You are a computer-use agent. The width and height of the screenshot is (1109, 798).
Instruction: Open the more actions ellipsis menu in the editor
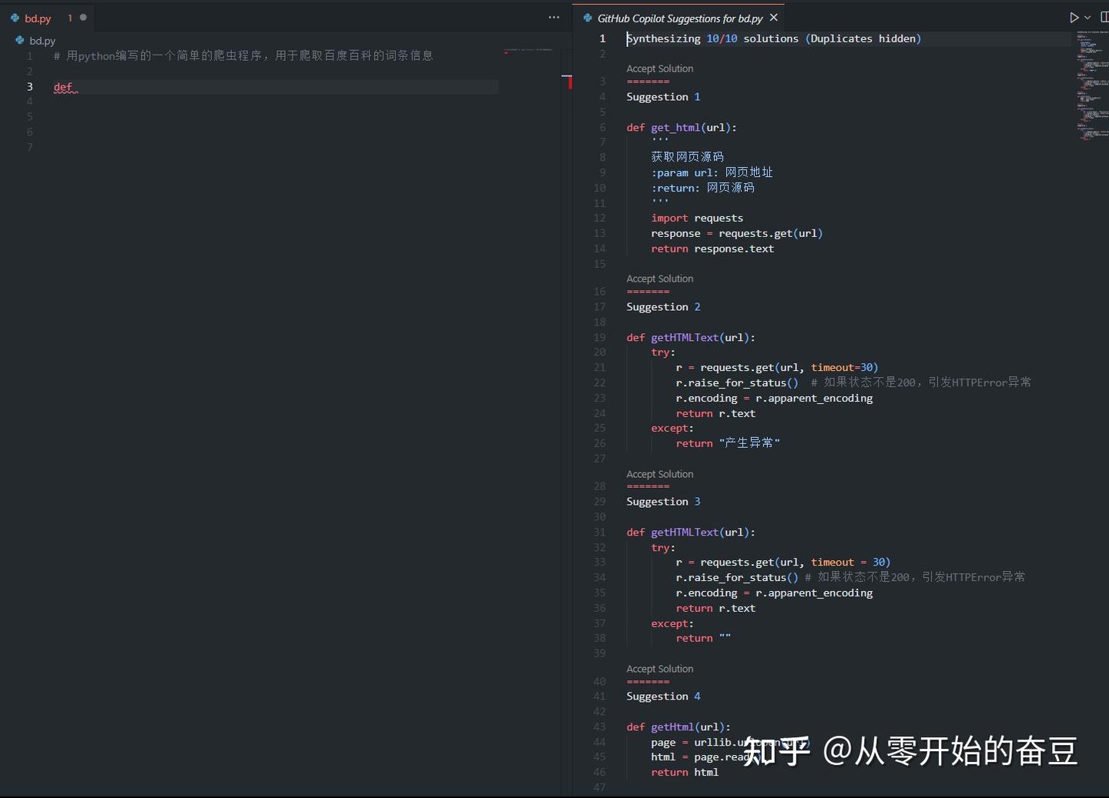554,17
